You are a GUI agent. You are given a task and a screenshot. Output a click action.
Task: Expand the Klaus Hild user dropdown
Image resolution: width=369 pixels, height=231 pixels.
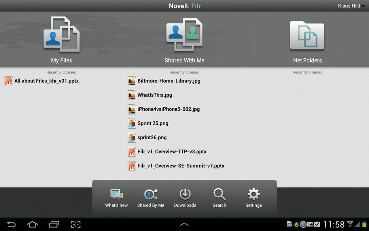[x=351, y=6]
